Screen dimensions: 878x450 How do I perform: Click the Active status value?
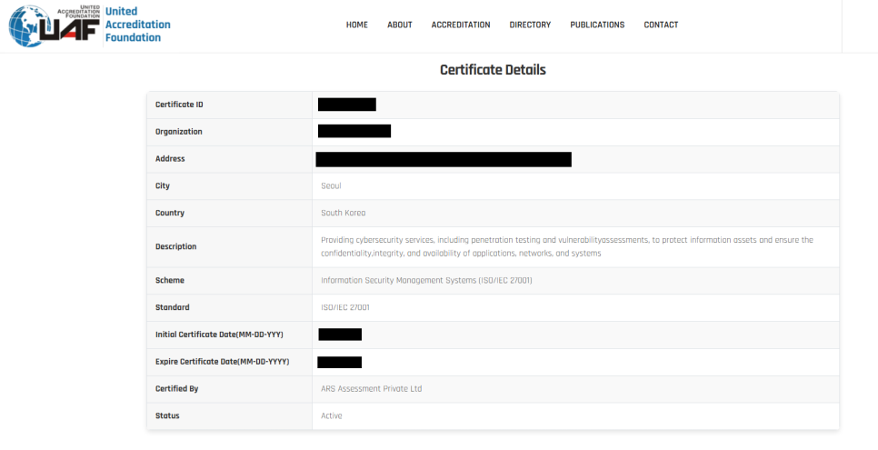(x=332, y=416)
